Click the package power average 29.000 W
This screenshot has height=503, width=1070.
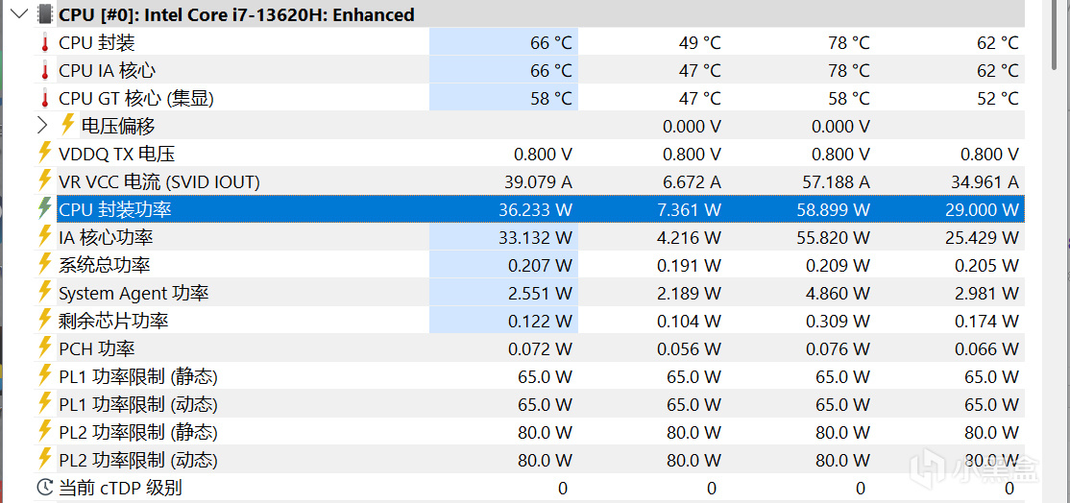983,210
